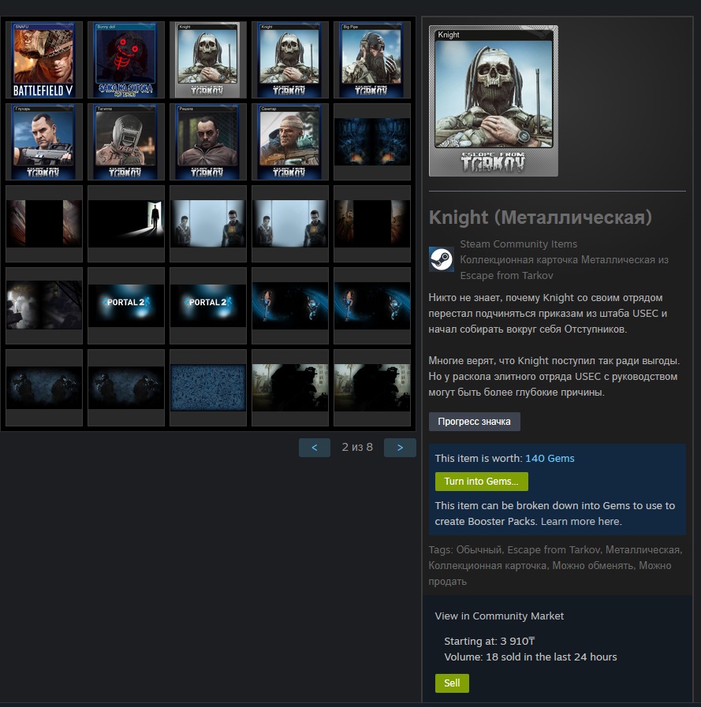701x707 pixels.
Task: Click the 'Steam Community Items' label
Action: 518,244
